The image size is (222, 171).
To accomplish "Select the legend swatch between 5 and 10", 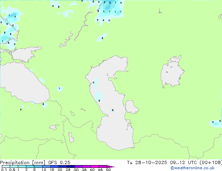I will pyautogui.click(x=38, y=166).
